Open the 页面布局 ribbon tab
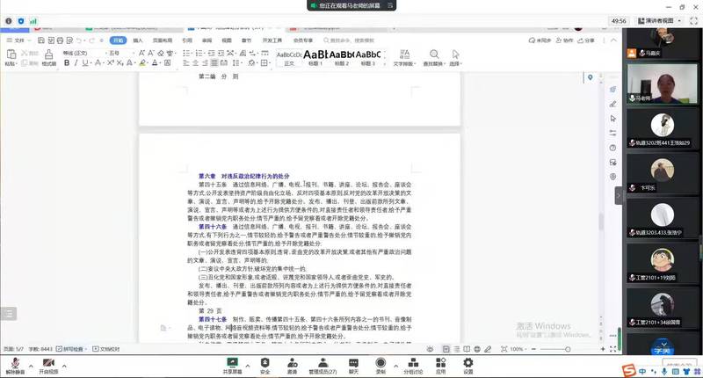 pyautogui.click(x=163, y=40)
